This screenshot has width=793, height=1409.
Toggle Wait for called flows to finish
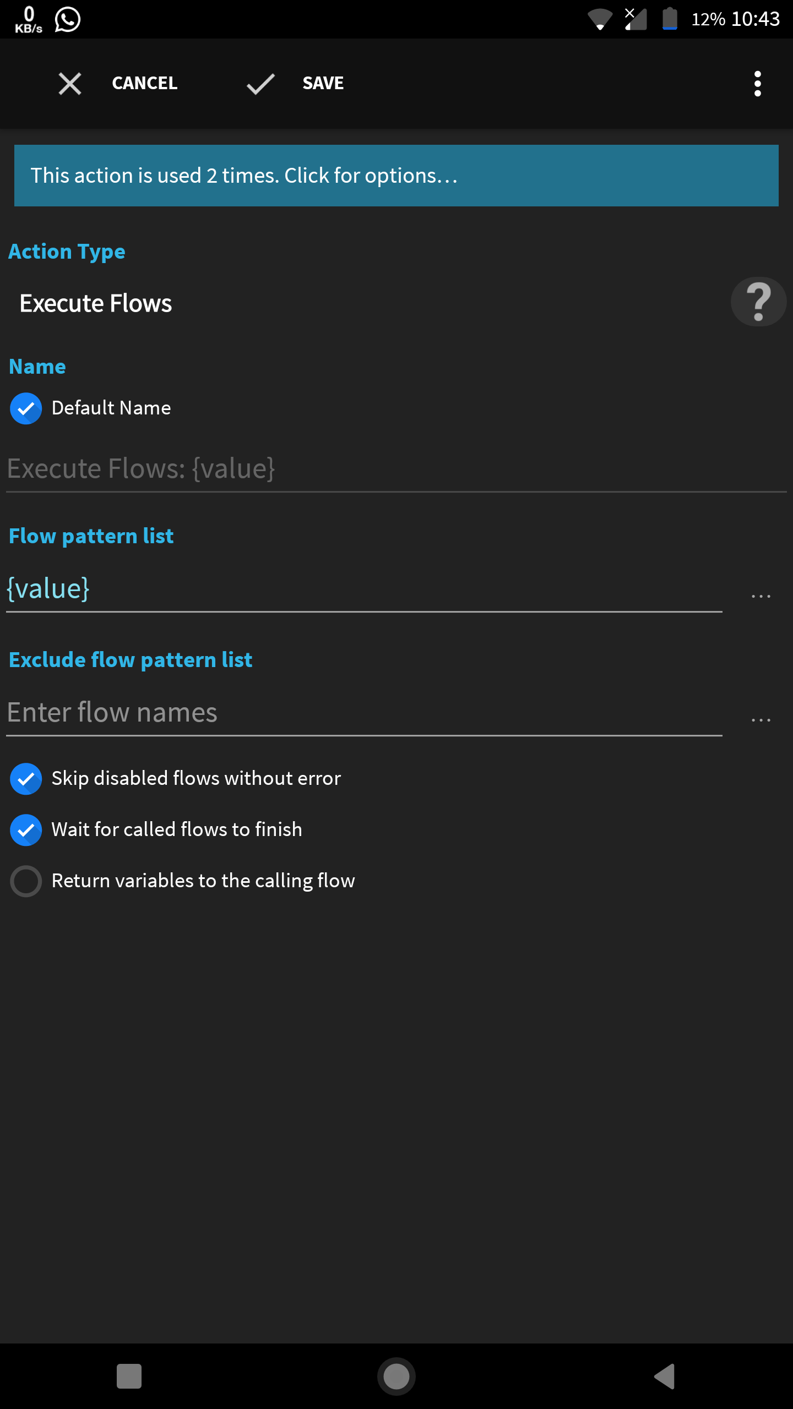coord(25,829)
